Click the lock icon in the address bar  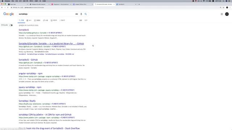(x=11, y=7)
